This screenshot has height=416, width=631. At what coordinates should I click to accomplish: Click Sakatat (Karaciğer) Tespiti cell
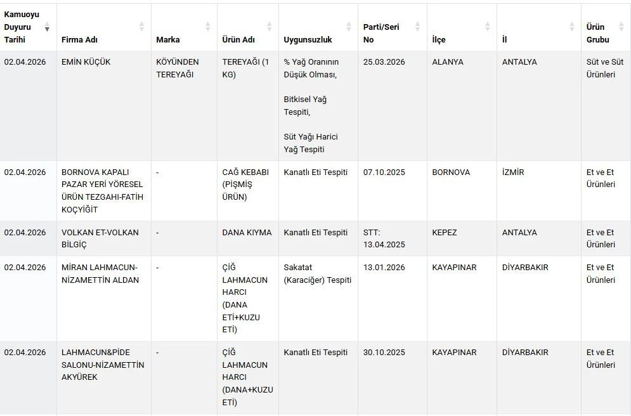(x=317, y=273)
